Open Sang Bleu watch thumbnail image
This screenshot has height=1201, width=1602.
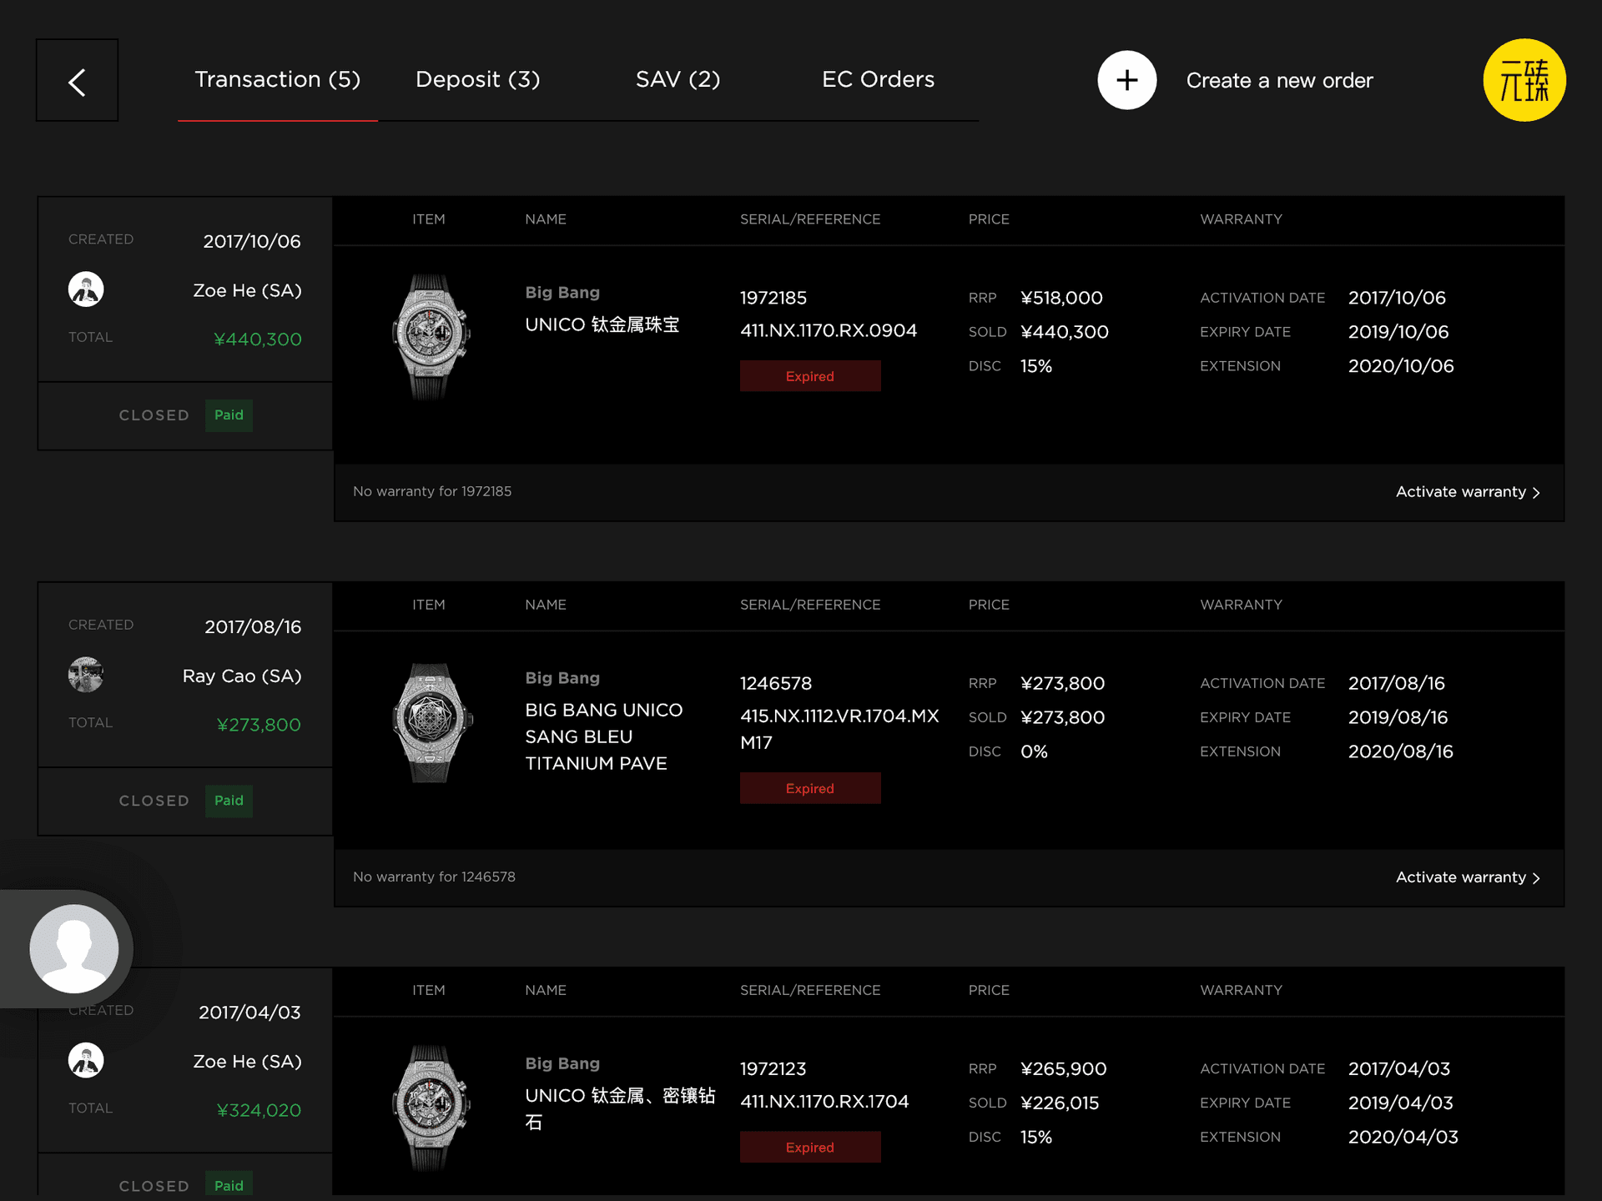[x=431, y=722]
